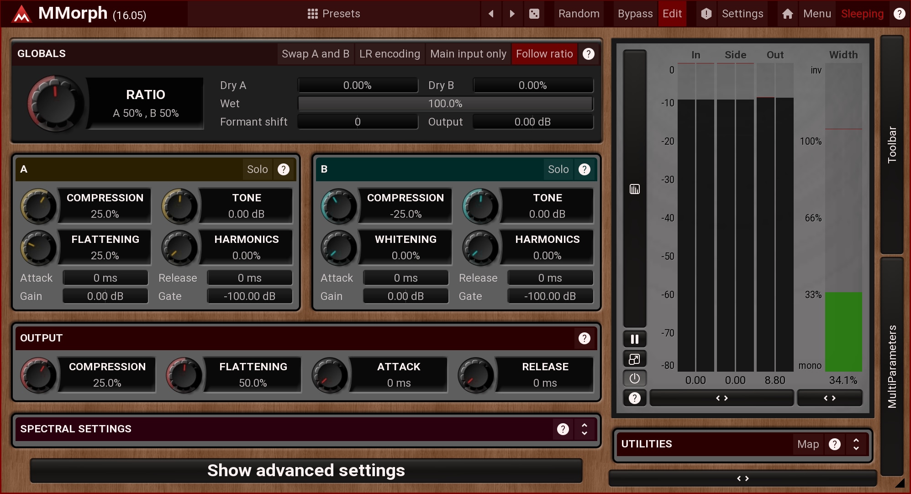The width and height of the screenshot is (911, 494).
Task: Click the Dry B slider
Action: (533, 85)
